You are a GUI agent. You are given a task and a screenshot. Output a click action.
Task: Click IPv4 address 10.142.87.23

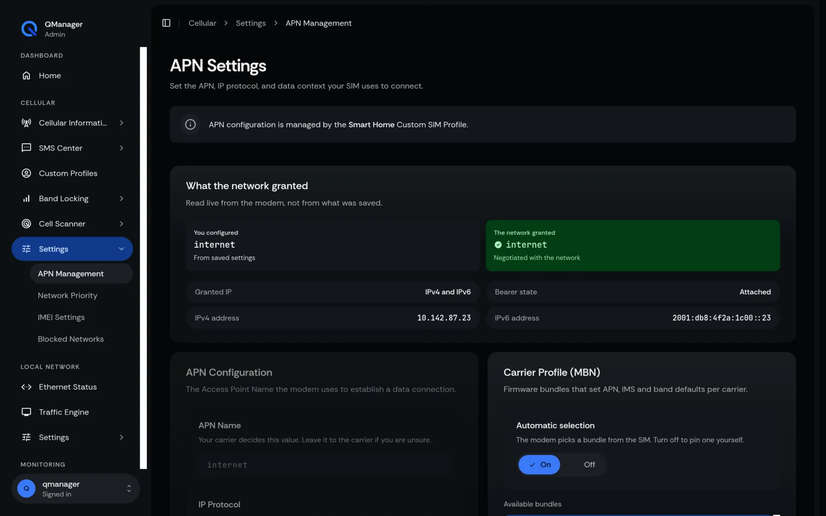[444, 318]
